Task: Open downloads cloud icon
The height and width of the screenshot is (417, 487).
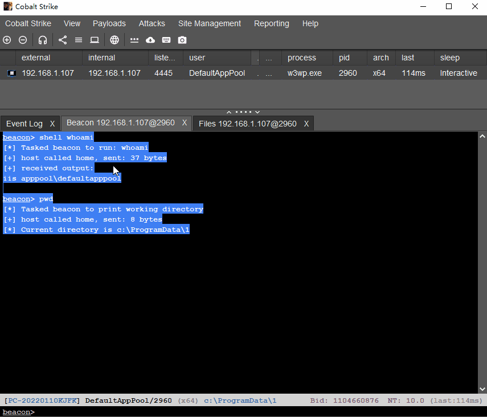Action: (x=150, y=40)
